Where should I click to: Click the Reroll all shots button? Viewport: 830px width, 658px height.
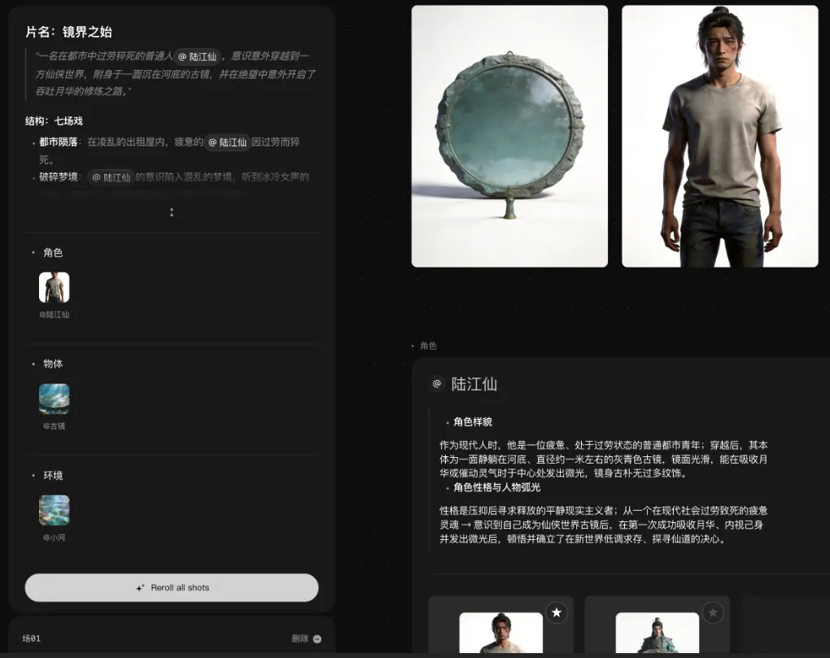tap(172, 588)
